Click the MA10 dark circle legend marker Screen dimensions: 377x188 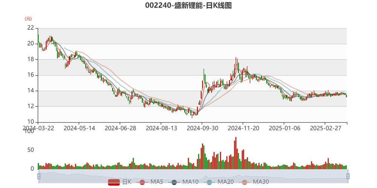pos(174,182)
